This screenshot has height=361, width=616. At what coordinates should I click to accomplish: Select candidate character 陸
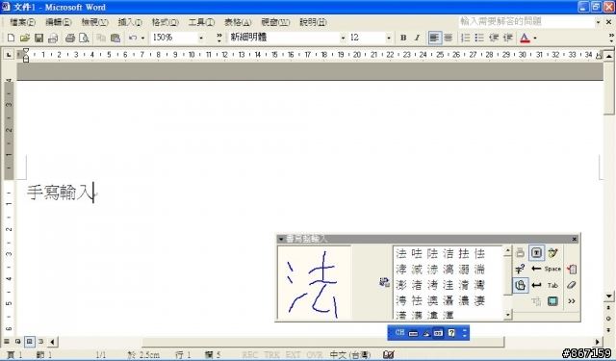[432, 253]
